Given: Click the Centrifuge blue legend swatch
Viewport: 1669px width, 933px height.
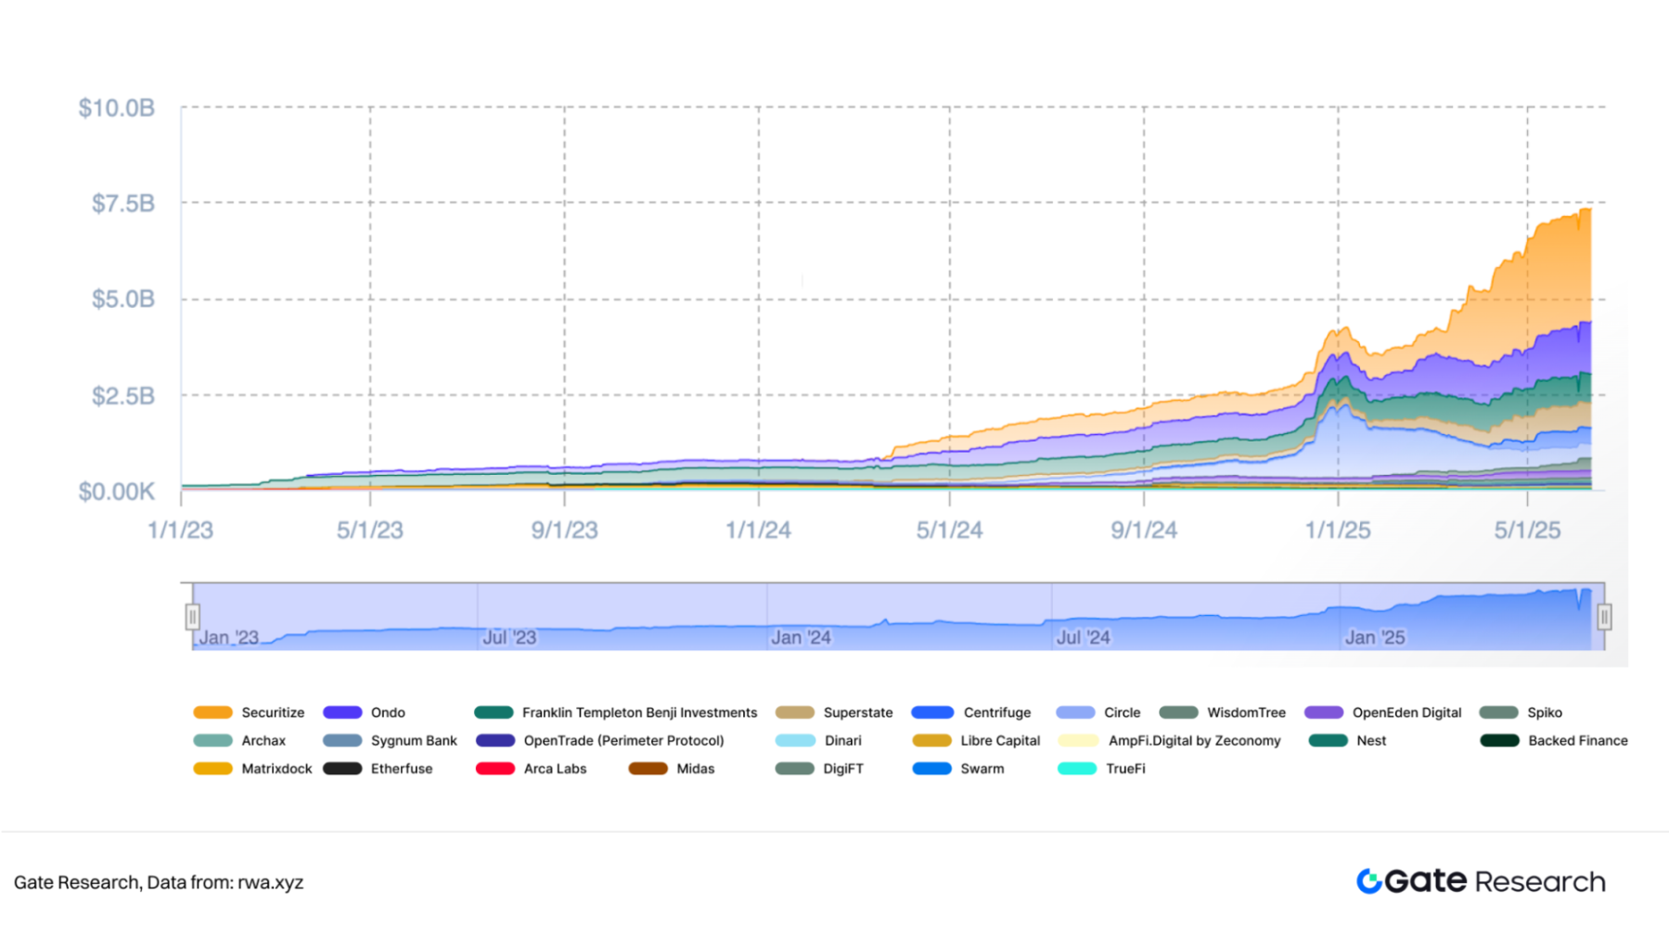Looking at the screenshot, I should (932, 712).
